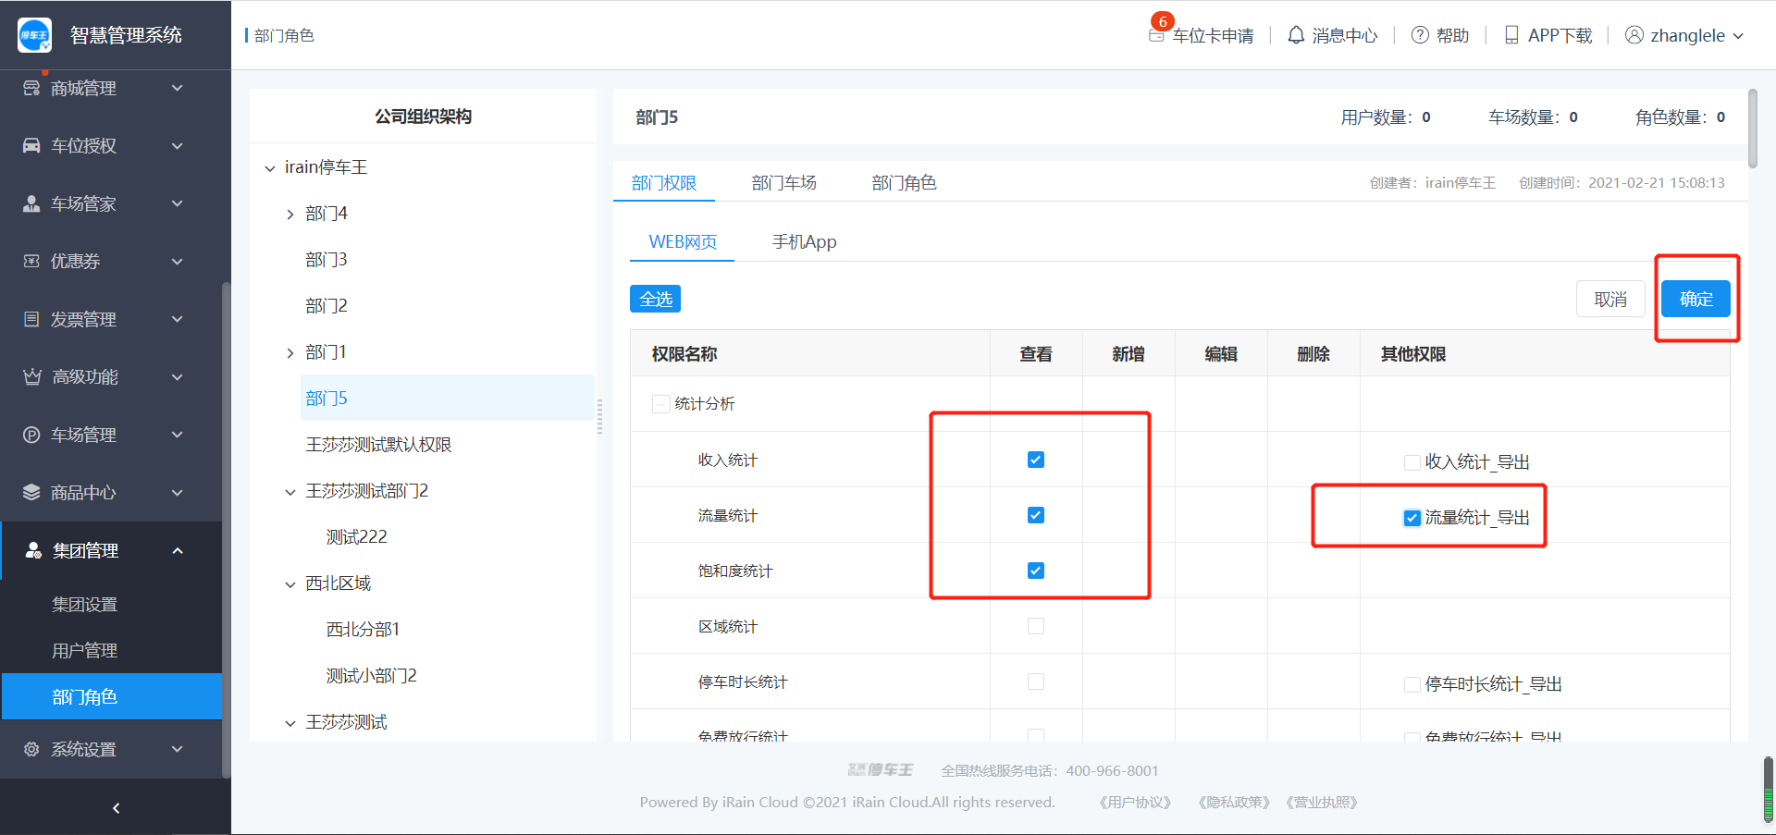Screen dimensions: 1776x835
Task: Switch to the 部门权限 tab
Action: pyautogui.click(x=664, y=183)
